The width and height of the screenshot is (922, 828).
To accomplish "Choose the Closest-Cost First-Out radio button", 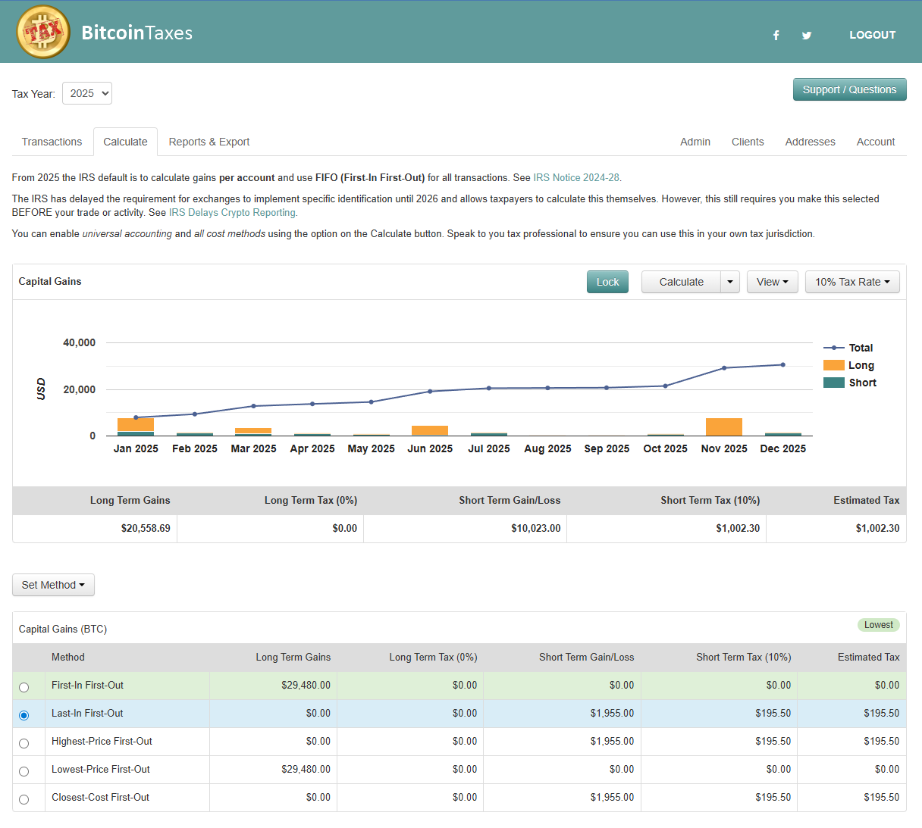I will (24, 798).
